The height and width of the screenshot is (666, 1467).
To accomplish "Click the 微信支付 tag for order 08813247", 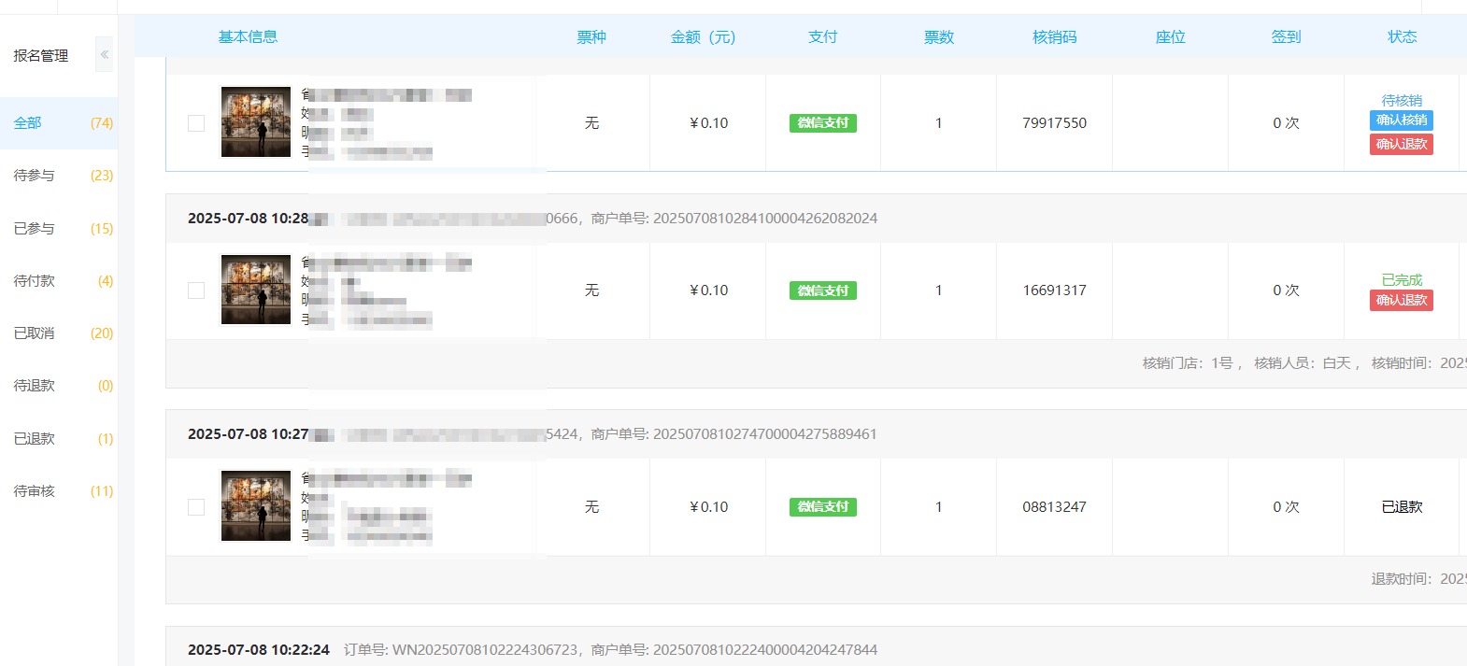I will [822, 507].
